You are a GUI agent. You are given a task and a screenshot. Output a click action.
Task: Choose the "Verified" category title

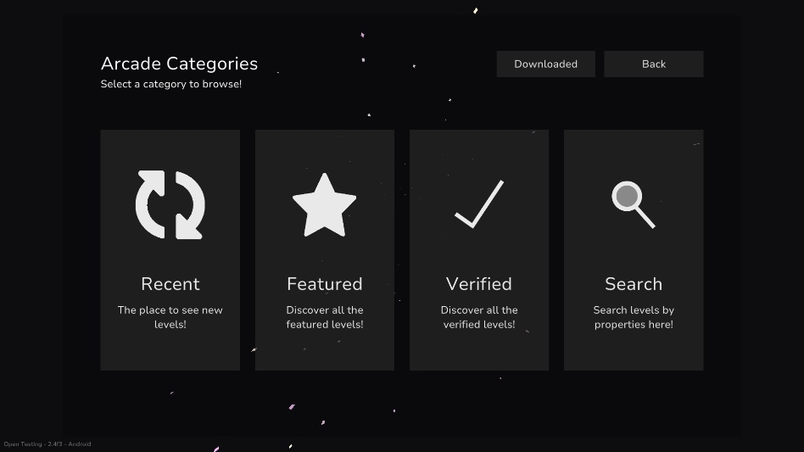tap(478, 284)
